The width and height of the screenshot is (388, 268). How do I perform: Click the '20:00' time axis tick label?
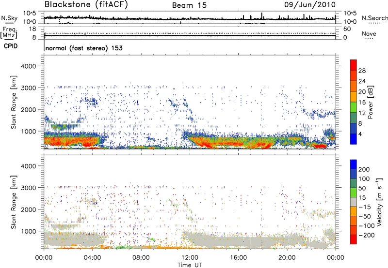(287, 258)
